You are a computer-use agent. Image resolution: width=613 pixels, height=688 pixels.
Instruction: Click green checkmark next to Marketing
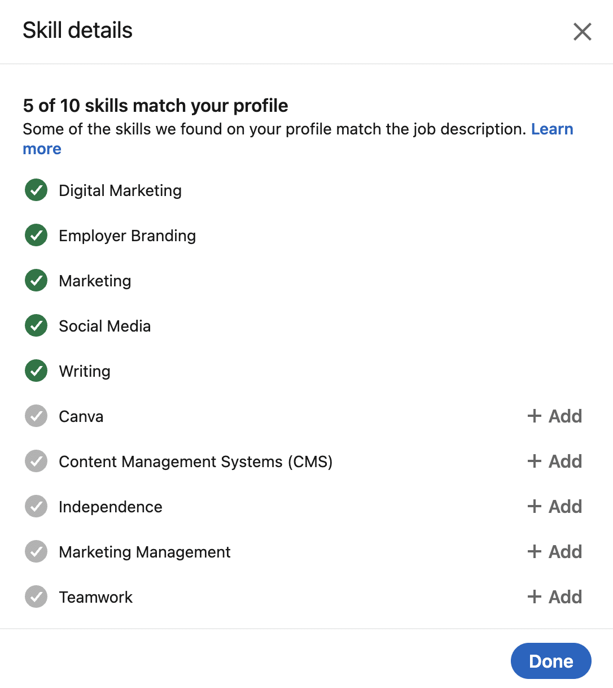36,281
